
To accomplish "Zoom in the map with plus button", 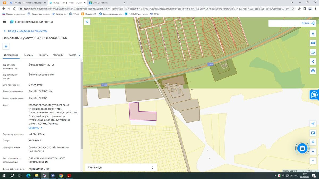I will tap(313, 152).
